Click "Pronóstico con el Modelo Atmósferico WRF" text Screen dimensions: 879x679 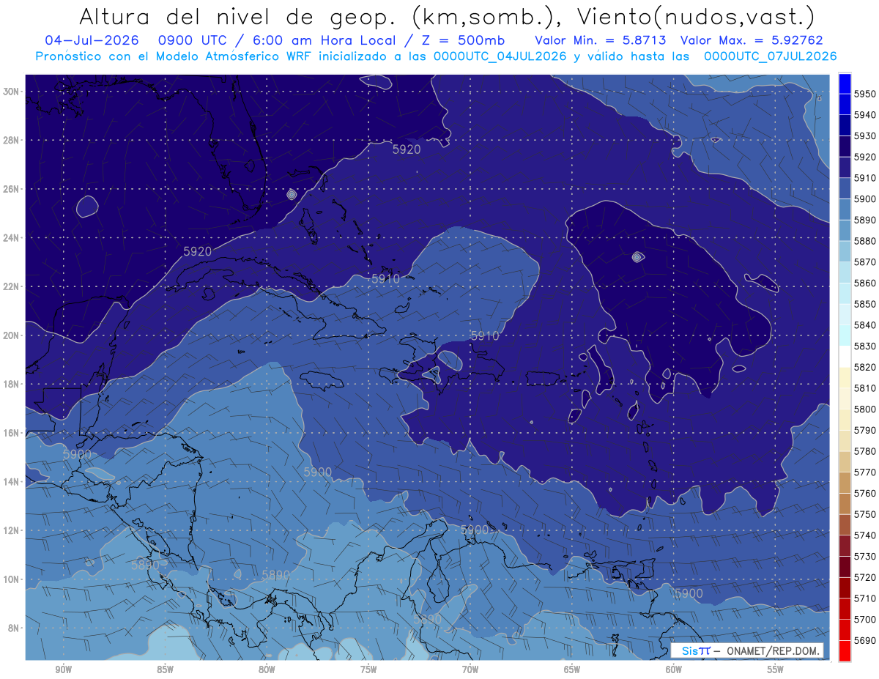coord(175,56)
